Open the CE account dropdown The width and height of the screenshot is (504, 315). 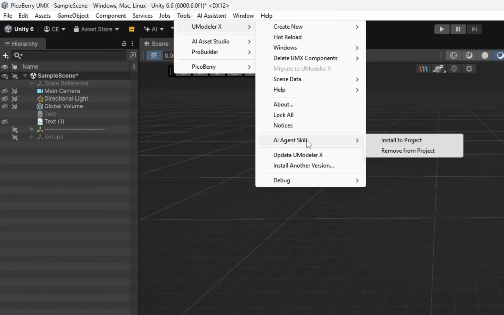pos(54,29)
